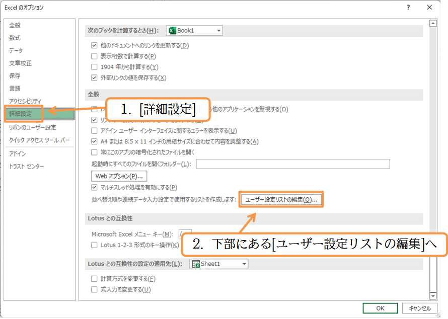Open Web オプション button
448x319 pixels.
[118, 176]
